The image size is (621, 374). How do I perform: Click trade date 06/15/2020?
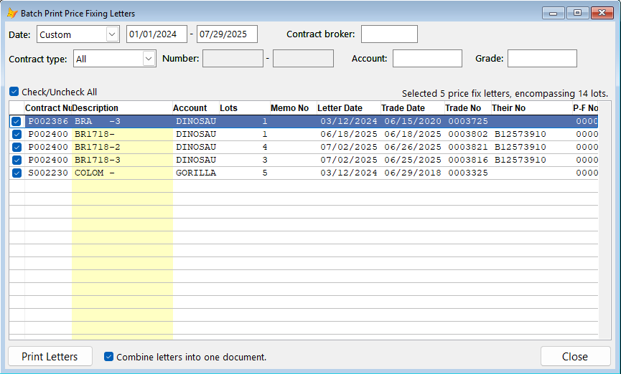click(413, 121)
